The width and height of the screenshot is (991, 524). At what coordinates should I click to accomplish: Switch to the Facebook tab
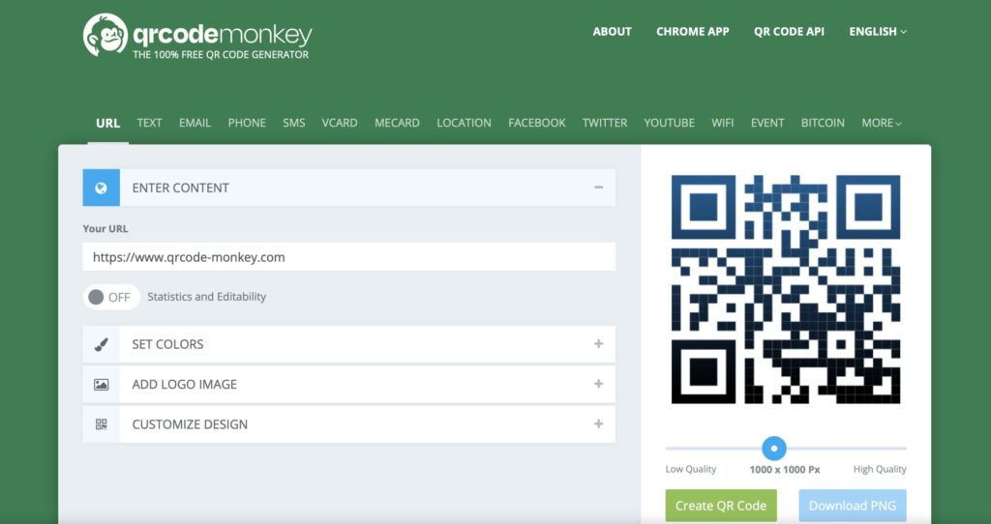click(x=537, y=123)
